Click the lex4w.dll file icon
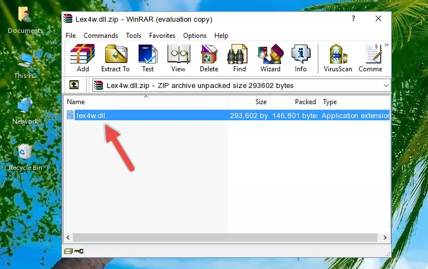Viewport: 428px width, 269px height. coord(70,115)
